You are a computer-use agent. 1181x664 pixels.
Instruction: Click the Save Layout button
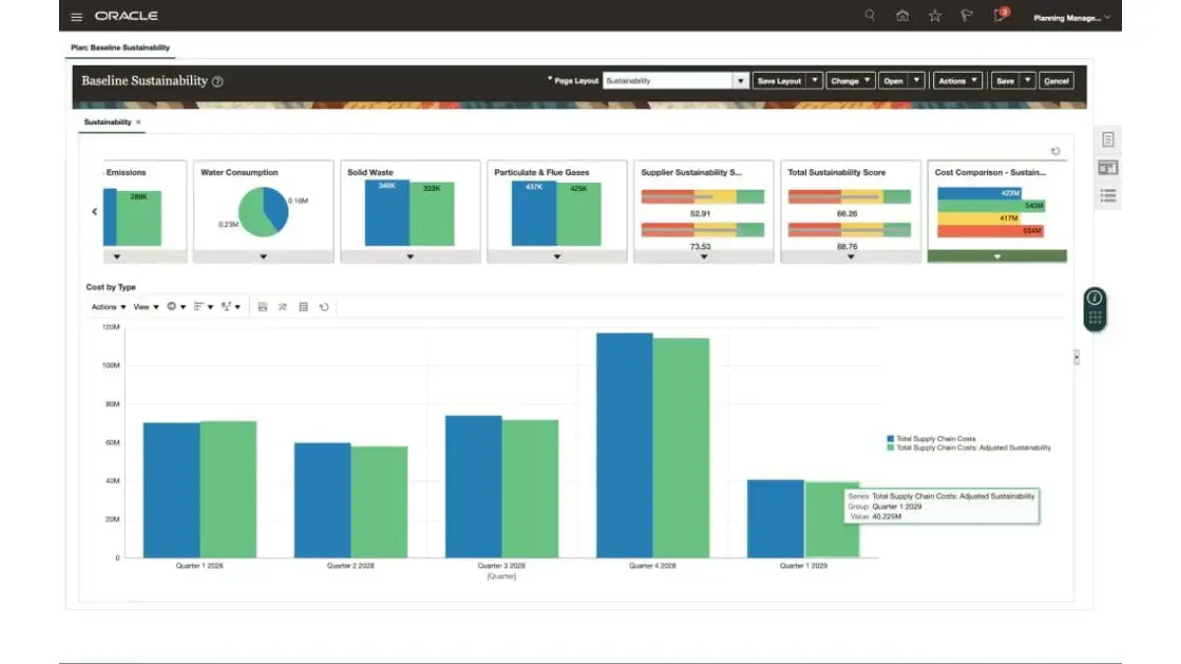point(778,81)
